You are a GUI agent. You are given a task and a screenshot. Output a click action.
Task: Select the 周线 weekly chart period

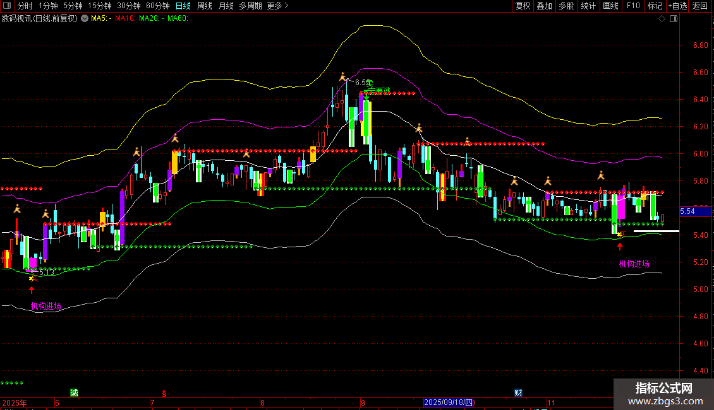pyautogui.click(x=205, y=6)
